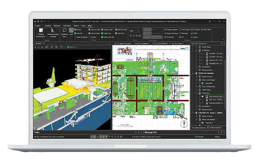The image size is (257, 167).
Task: Open the Report ribbon tab
Action: pos(76,25)
